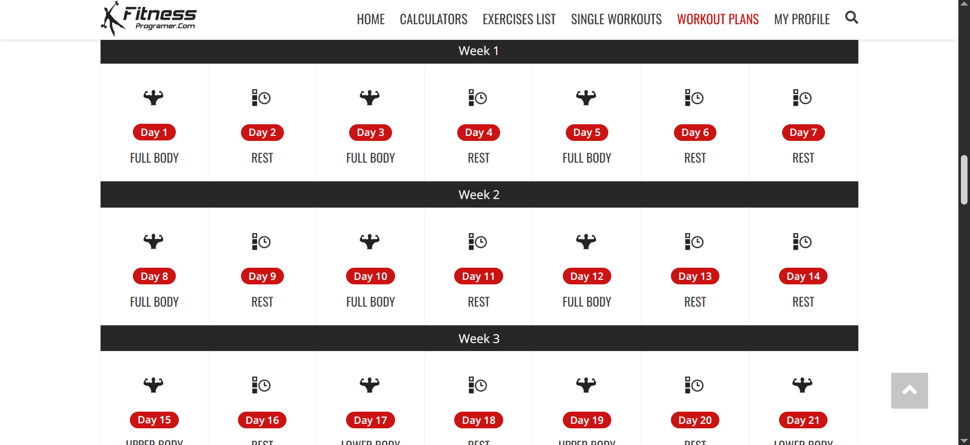Open Single Workouts in navigation
This screenshot has height=445, width=970.
616,20
